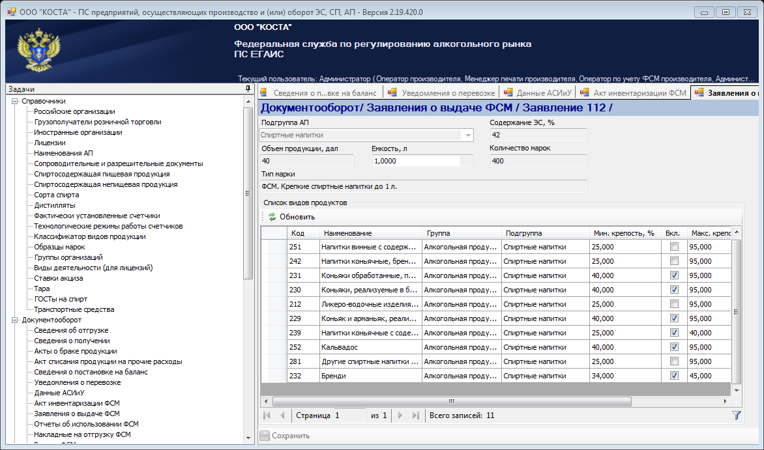This screenshot has width=764, height=450.
Task: Open Подгруппа АП dropdown list
Action: [x=468, y=135]
